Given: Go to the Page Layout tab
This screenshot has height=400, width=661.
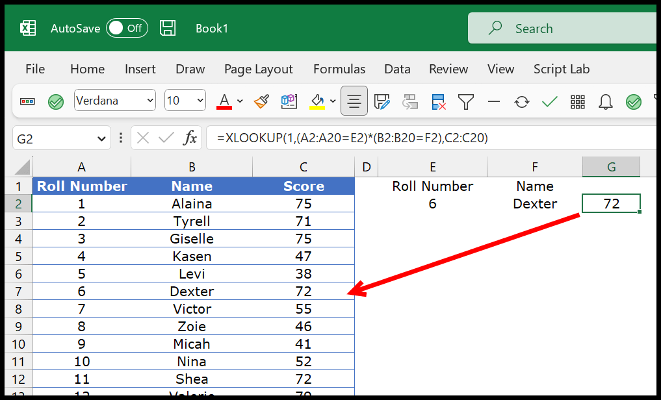Looking at the screenshot, I should tap(259, 69).
